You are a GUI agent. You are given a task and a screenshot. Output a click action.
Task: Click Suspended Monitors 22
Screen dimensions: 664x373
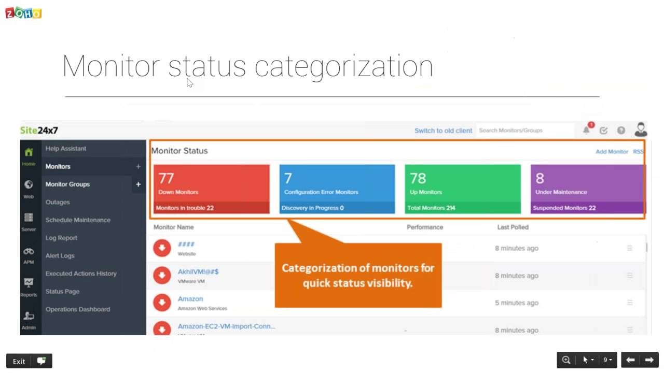point(564,208)
